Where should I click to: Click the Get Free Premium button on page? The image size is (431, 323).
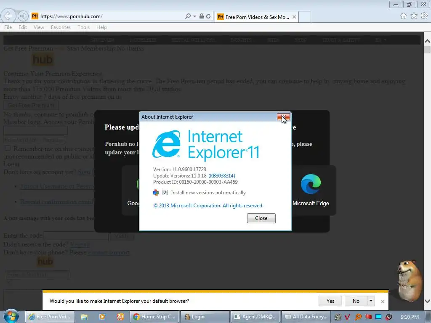point(31,105)
